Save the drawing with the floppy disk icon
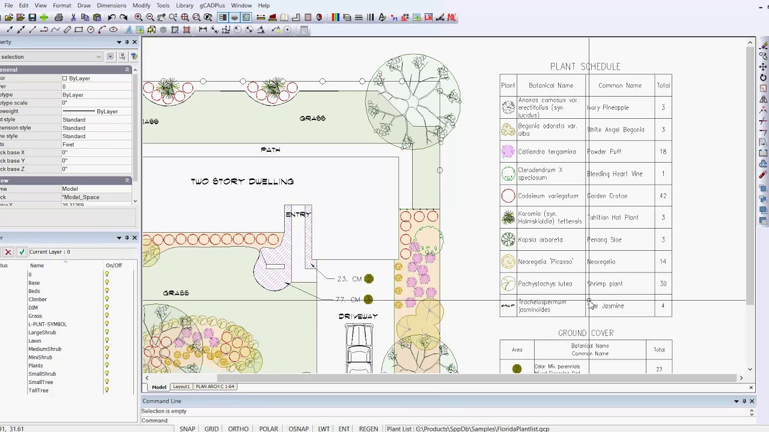The image size is (769, 432). point(32,17)
